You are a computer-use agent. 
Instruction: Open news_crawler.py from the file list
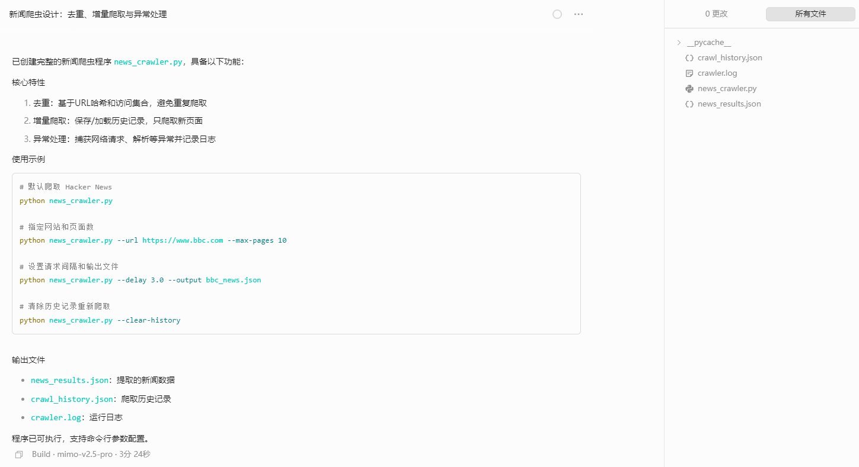click(x=727, y=89)
